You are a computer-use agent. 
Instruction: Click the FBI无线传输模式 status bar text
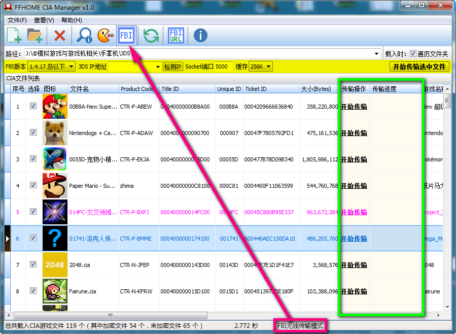[x=300, y=325]
